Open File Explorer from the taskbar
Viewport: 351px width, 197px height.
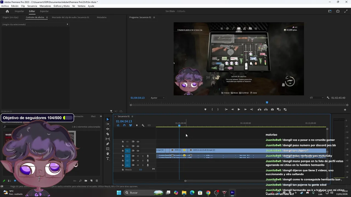(x=184, y=193)
